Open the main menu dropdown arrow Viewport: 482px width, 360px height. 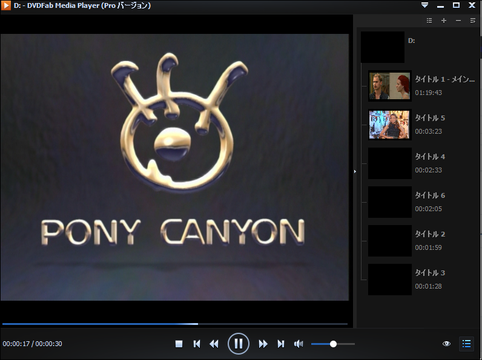(425, 5)
